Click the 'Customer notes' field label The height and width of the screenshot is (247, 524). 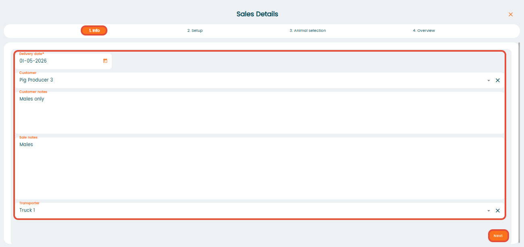(x=33, y=92)
